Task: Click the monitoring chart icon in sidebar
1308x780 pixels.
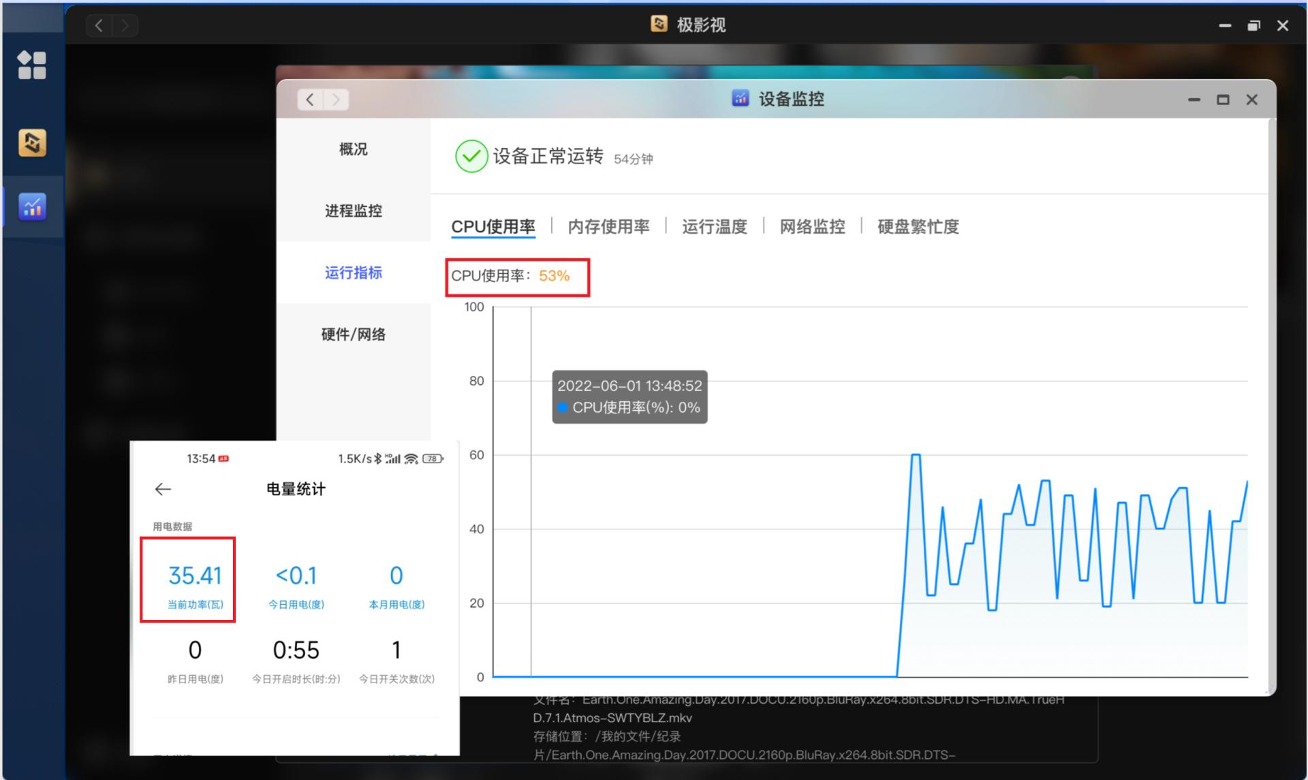Action: coord(32,207)
